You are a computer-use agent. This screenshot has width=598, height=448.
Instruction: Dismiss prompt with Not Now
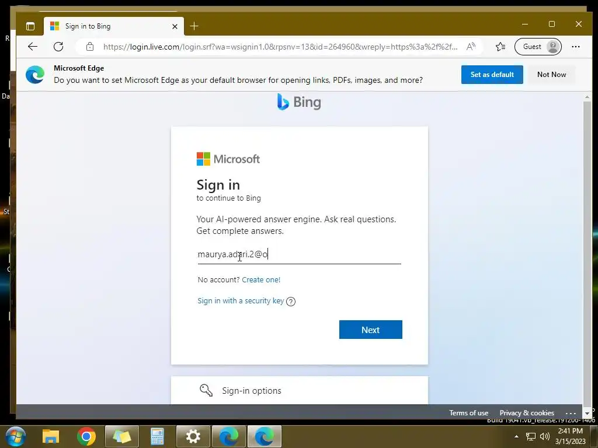[x=551, y=75]
